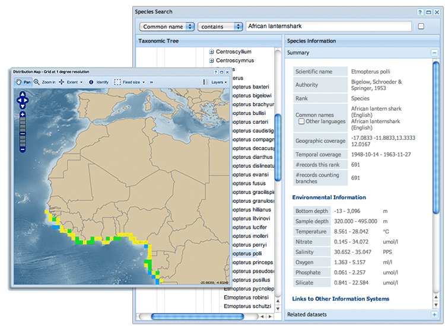Open help in Distribution Map window
The width and height of the screenshot is (445, 326).
pos(216,72)
